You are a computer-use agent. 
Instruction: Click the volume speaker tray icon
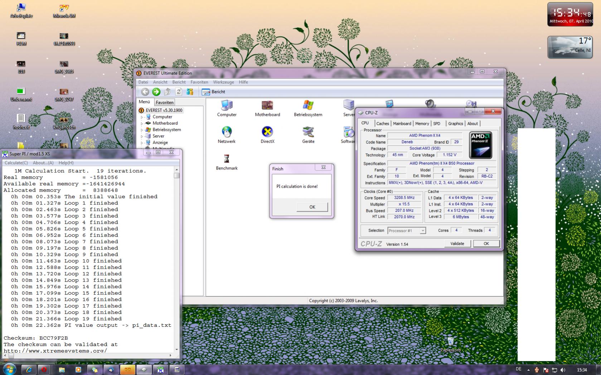[563, 370]
